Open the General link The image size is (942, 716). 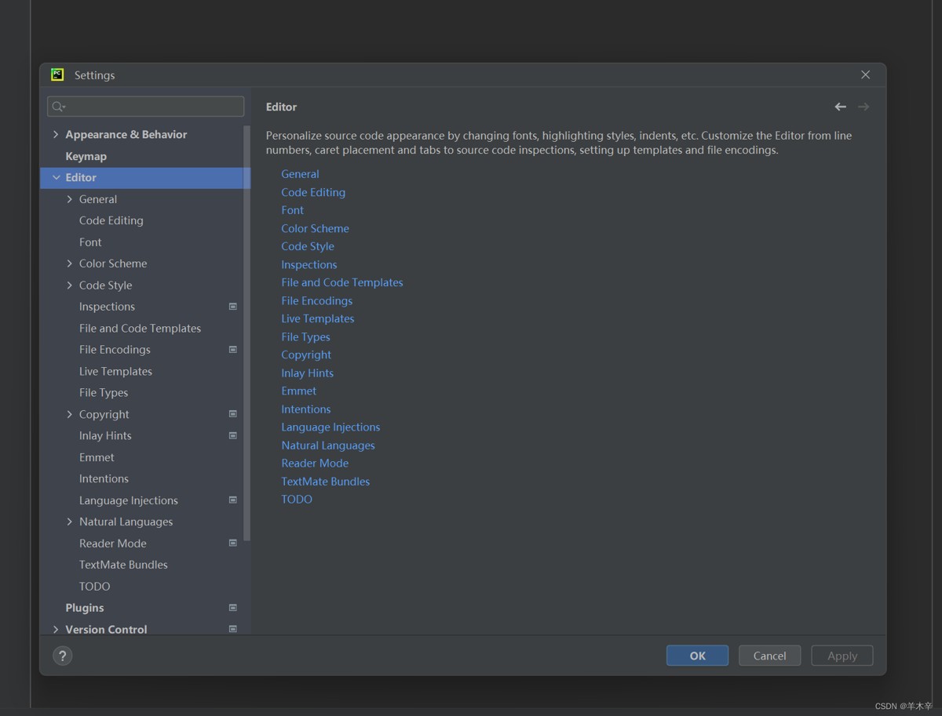click(x=300, y=174)
